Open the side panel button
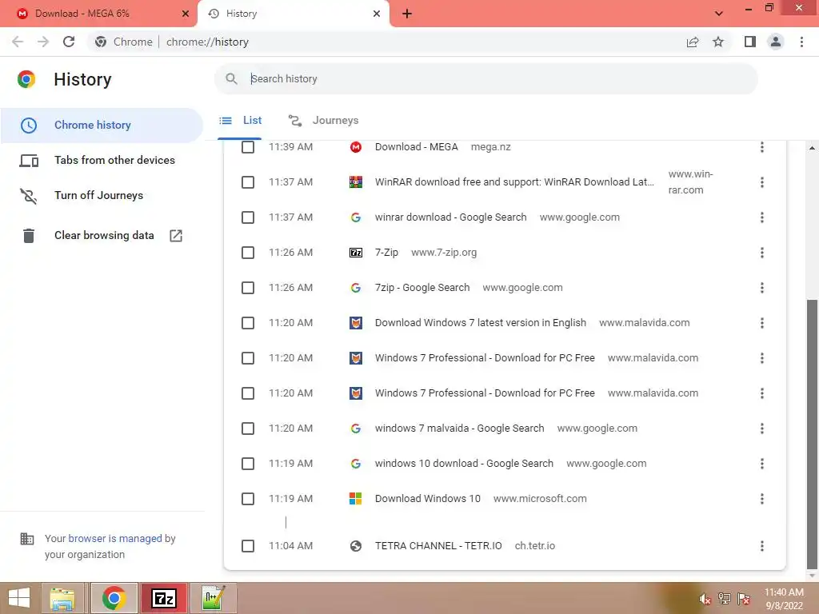The width and height of the screenshot is (819, 614). coord(750,42)
